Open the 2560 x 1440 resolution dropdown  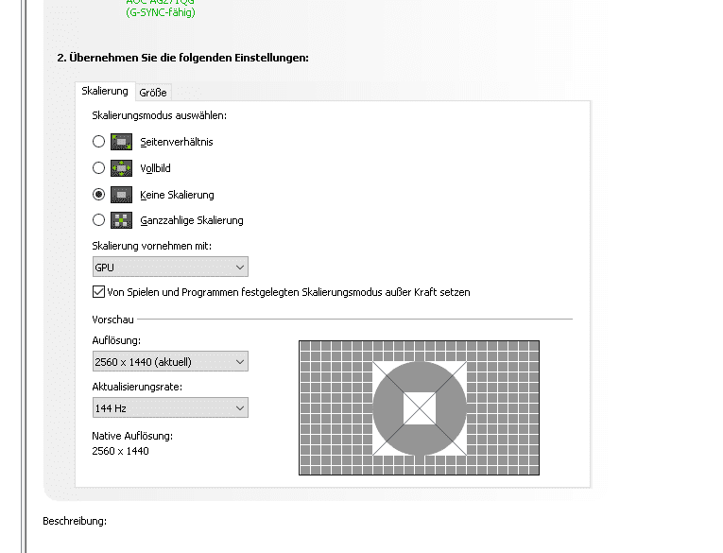pos(170,362)
